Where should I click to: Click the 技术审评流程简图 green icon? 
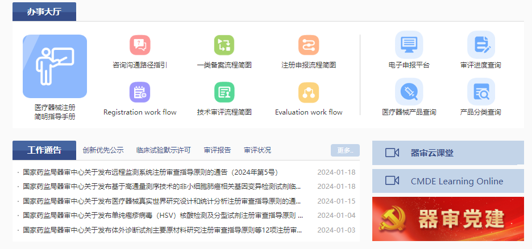tap(225, 92)
